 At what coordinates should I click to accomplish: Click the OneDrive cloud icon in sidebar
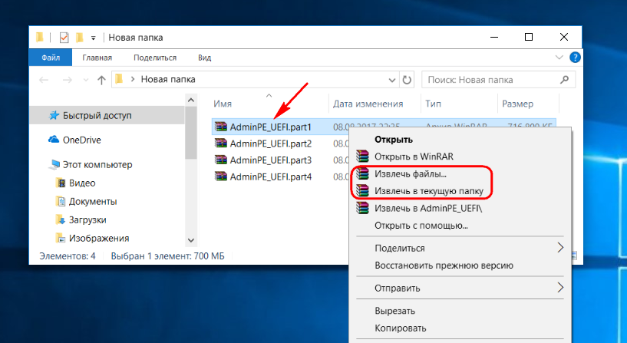coord(54,140)
